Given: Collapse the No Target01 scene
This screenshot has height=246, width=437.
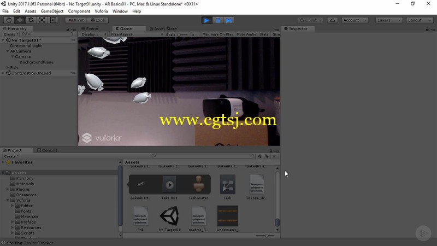Looking at the screenshot, I should [x=3, y=40].
